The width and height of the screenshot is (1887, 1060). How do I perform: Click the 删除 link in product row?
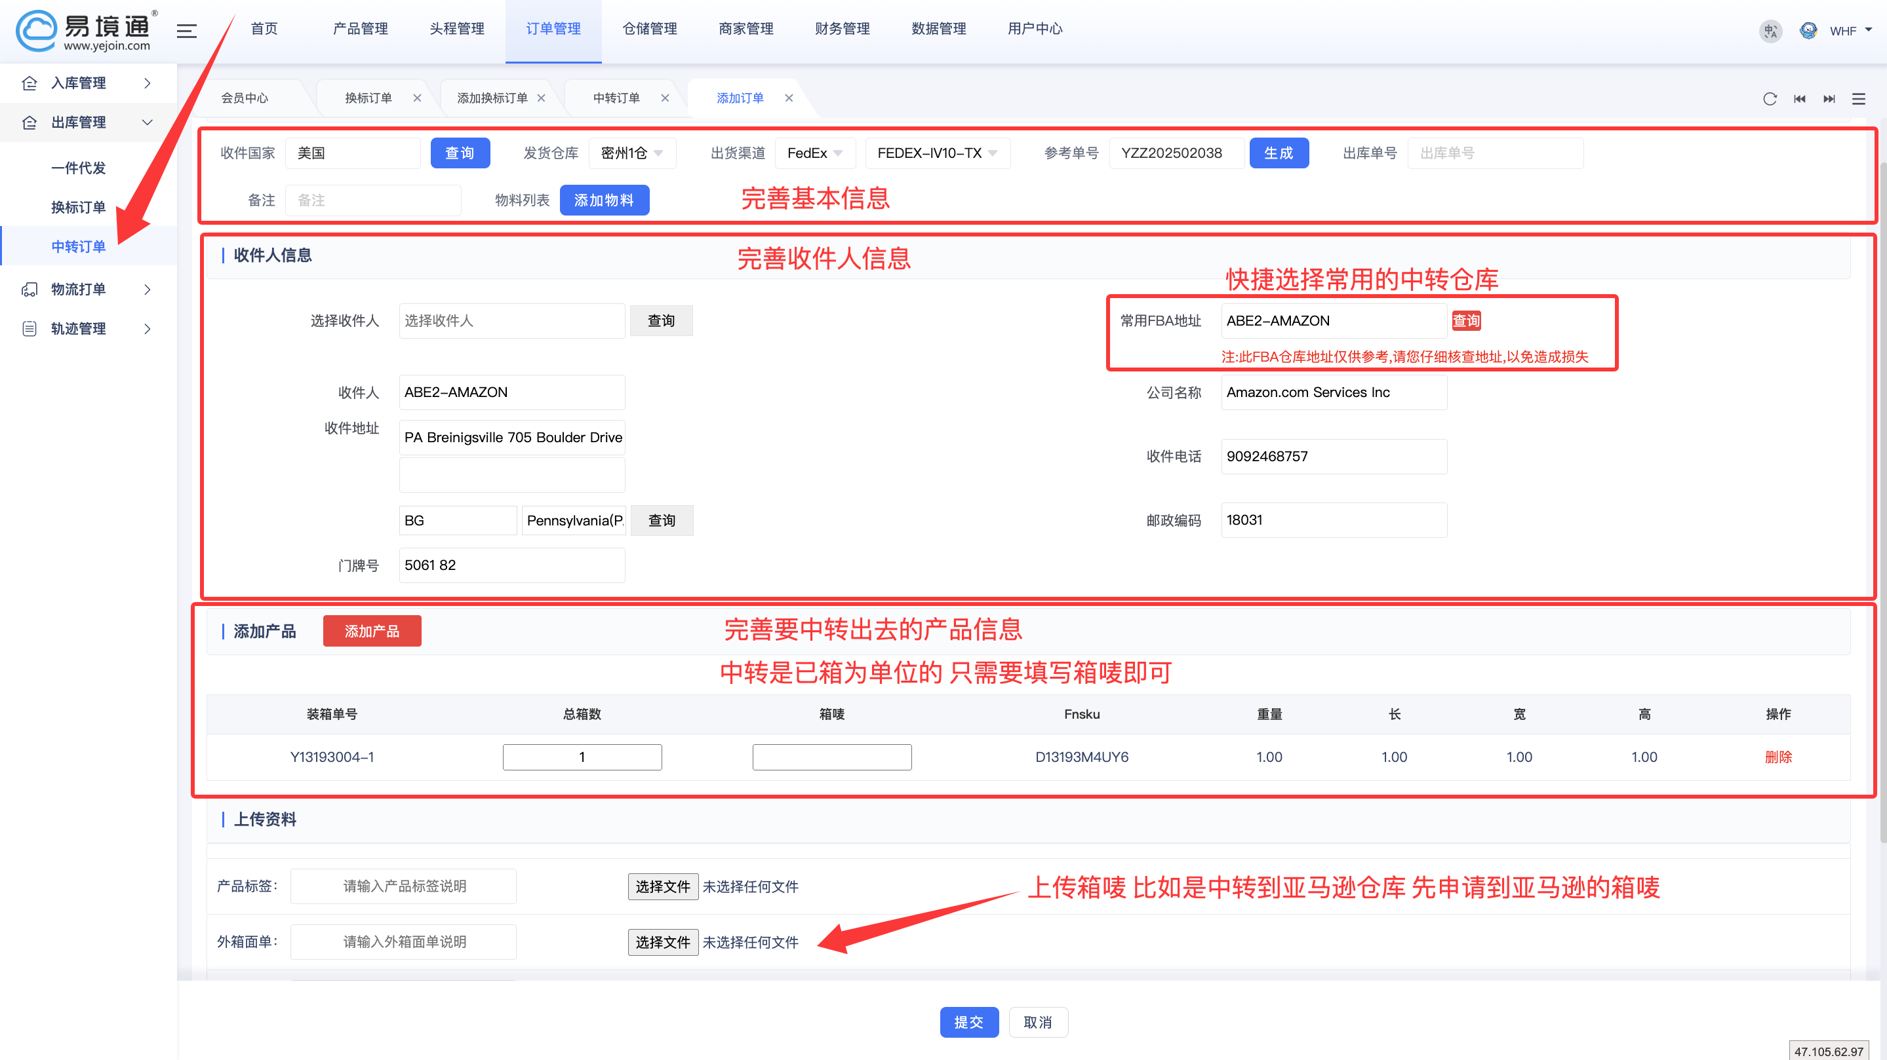tap(1778, 757)
